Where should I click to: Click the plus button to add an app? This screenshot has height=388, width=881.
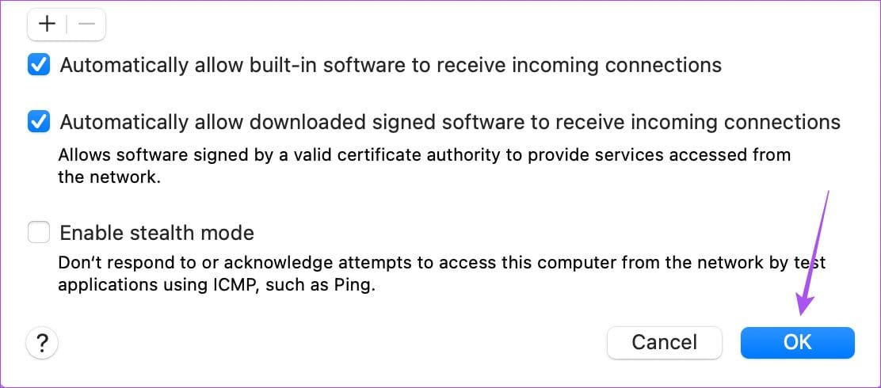48,24
